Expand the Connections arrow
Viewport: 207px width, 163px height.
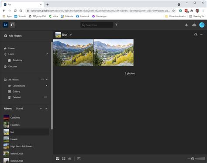click(47, 86)
